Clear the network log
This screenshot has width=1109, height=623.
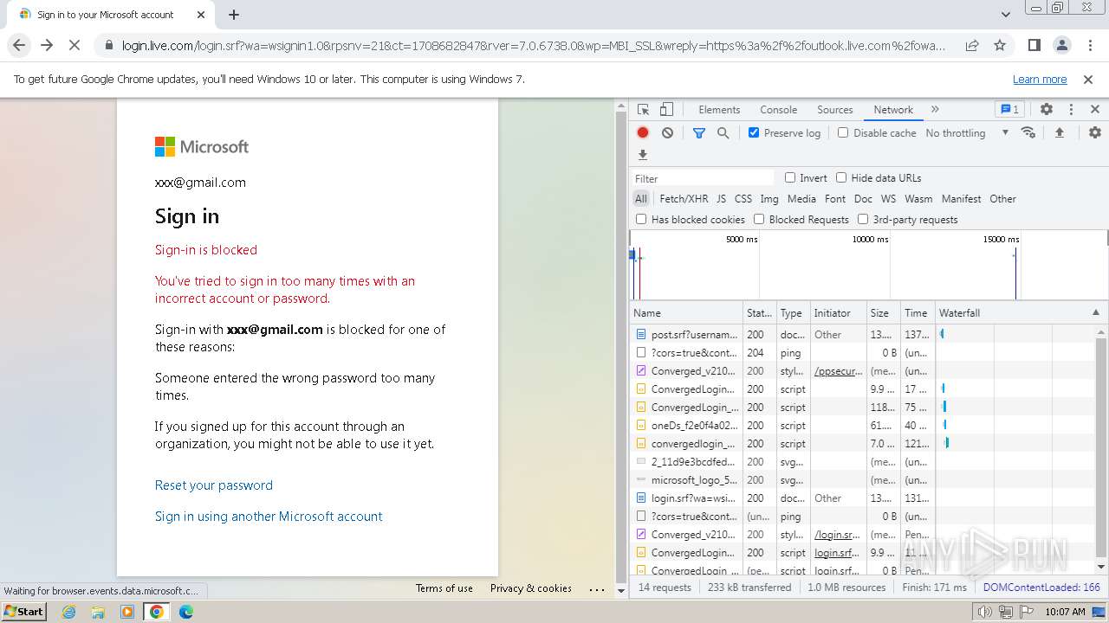667,133
